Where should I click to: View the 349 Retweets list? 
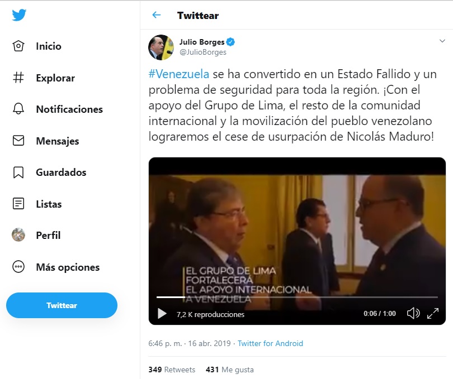[172, 370]
